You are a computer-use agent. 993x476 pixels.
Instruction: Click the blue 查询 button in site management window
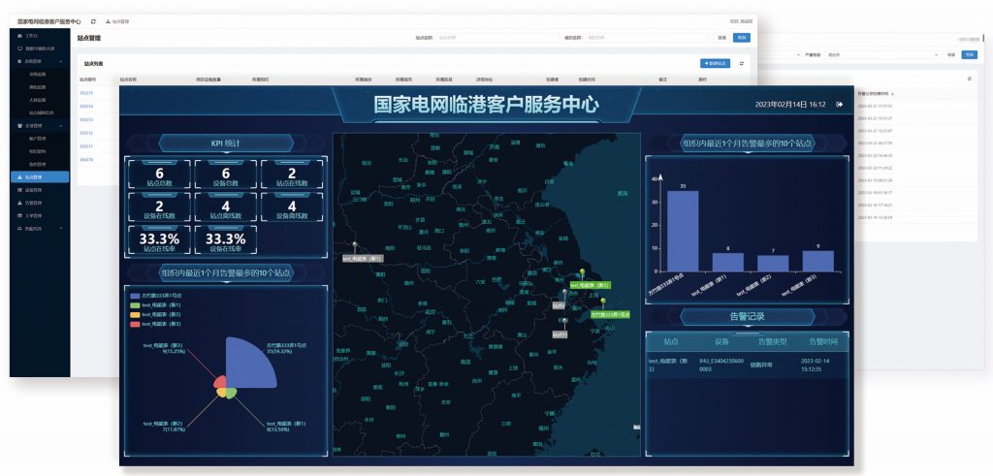[x=742, y=38]
